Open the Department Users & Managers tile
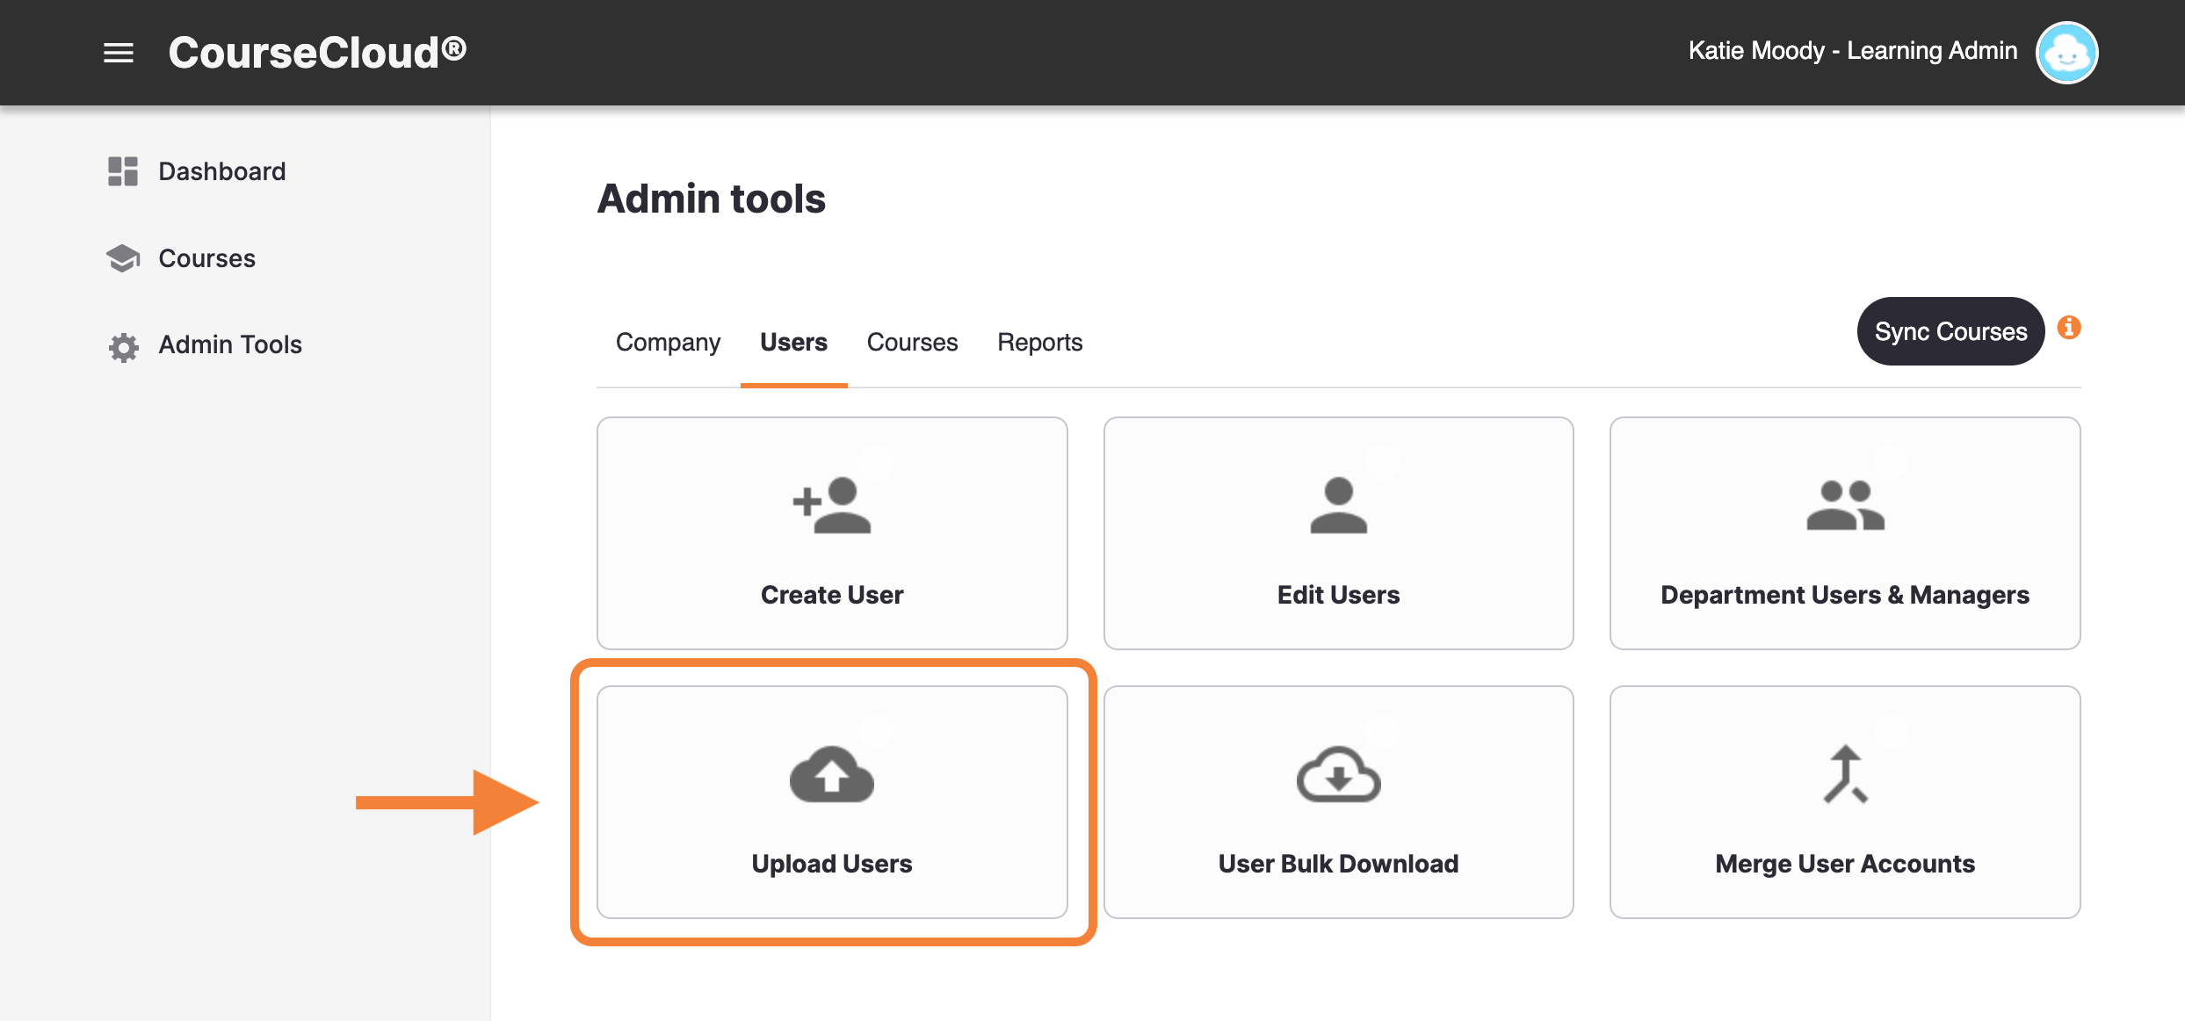This screenshot has width=2185, height=1021. (1844, 534)
